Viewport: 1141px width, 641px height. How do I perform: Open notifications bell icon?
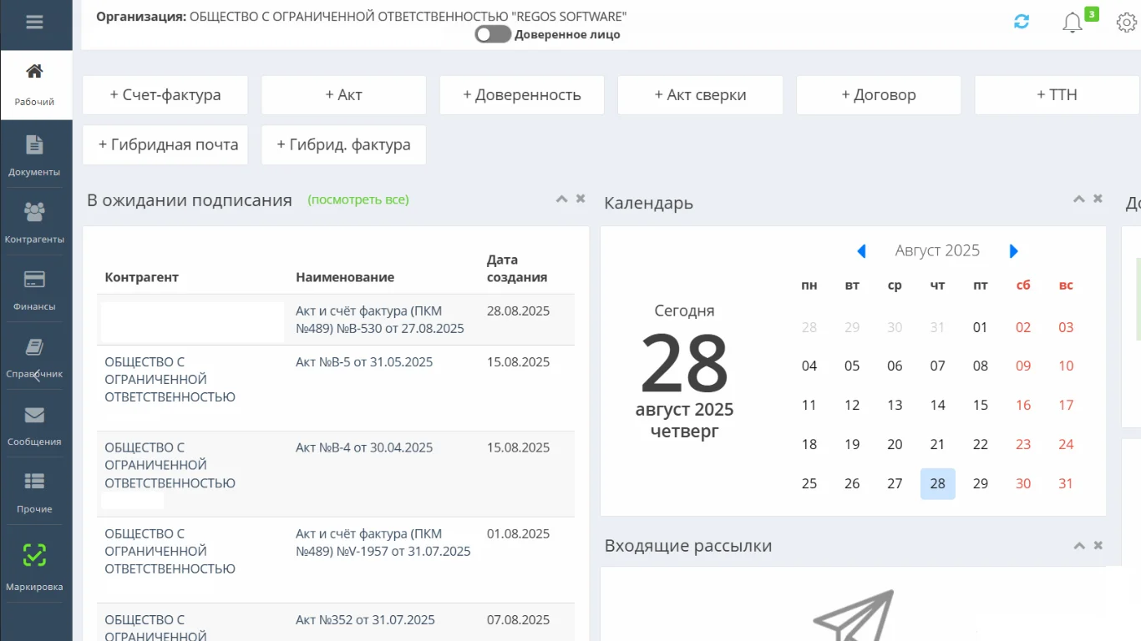[1073, 23]
